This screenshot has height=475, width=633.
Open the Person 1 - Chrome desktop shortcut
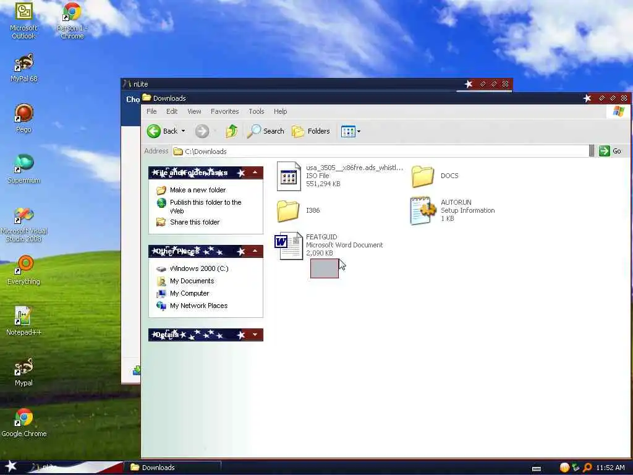click(x=72, y=20)
